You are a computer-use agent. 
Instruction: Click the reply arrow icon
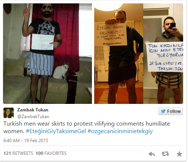[x=152, y=154]
